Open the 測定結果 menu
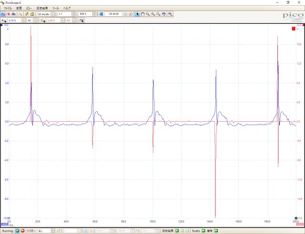The width and height of the screenshot is (305, 234). [42, 8]
